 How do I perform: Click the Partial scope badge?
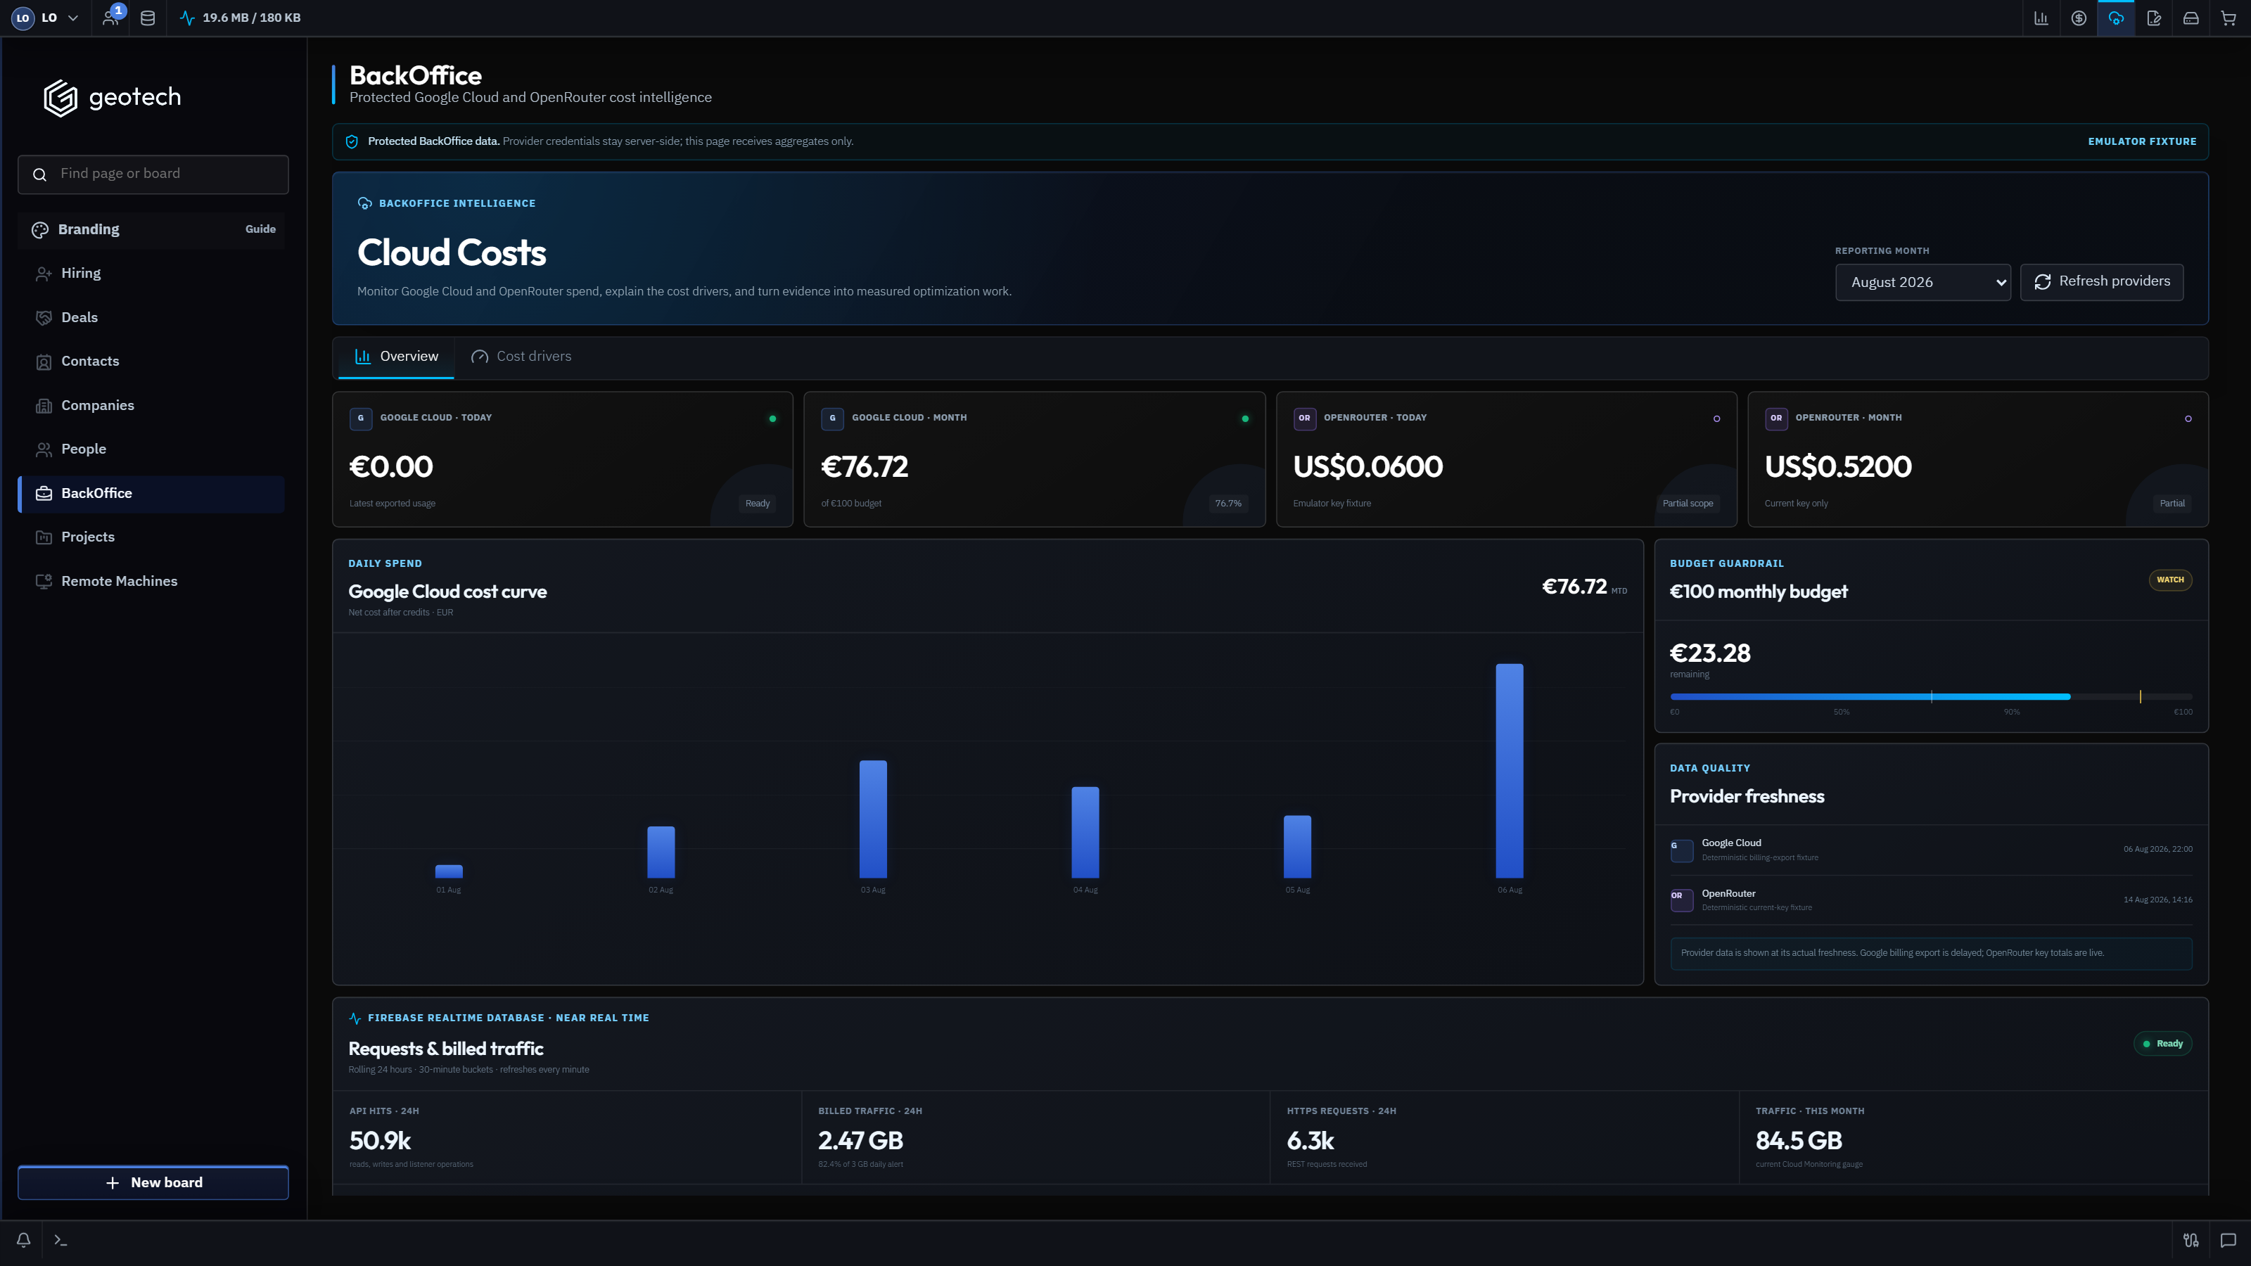tap(1688, 504)
